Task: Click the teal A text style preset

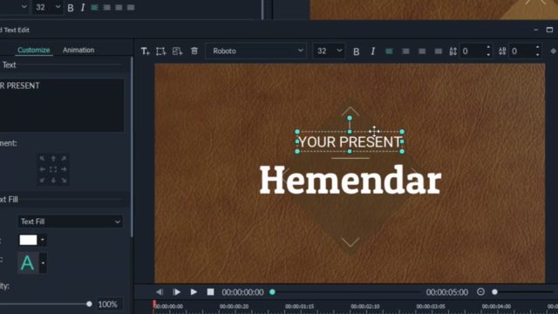Action: click(x=27, y=263)
